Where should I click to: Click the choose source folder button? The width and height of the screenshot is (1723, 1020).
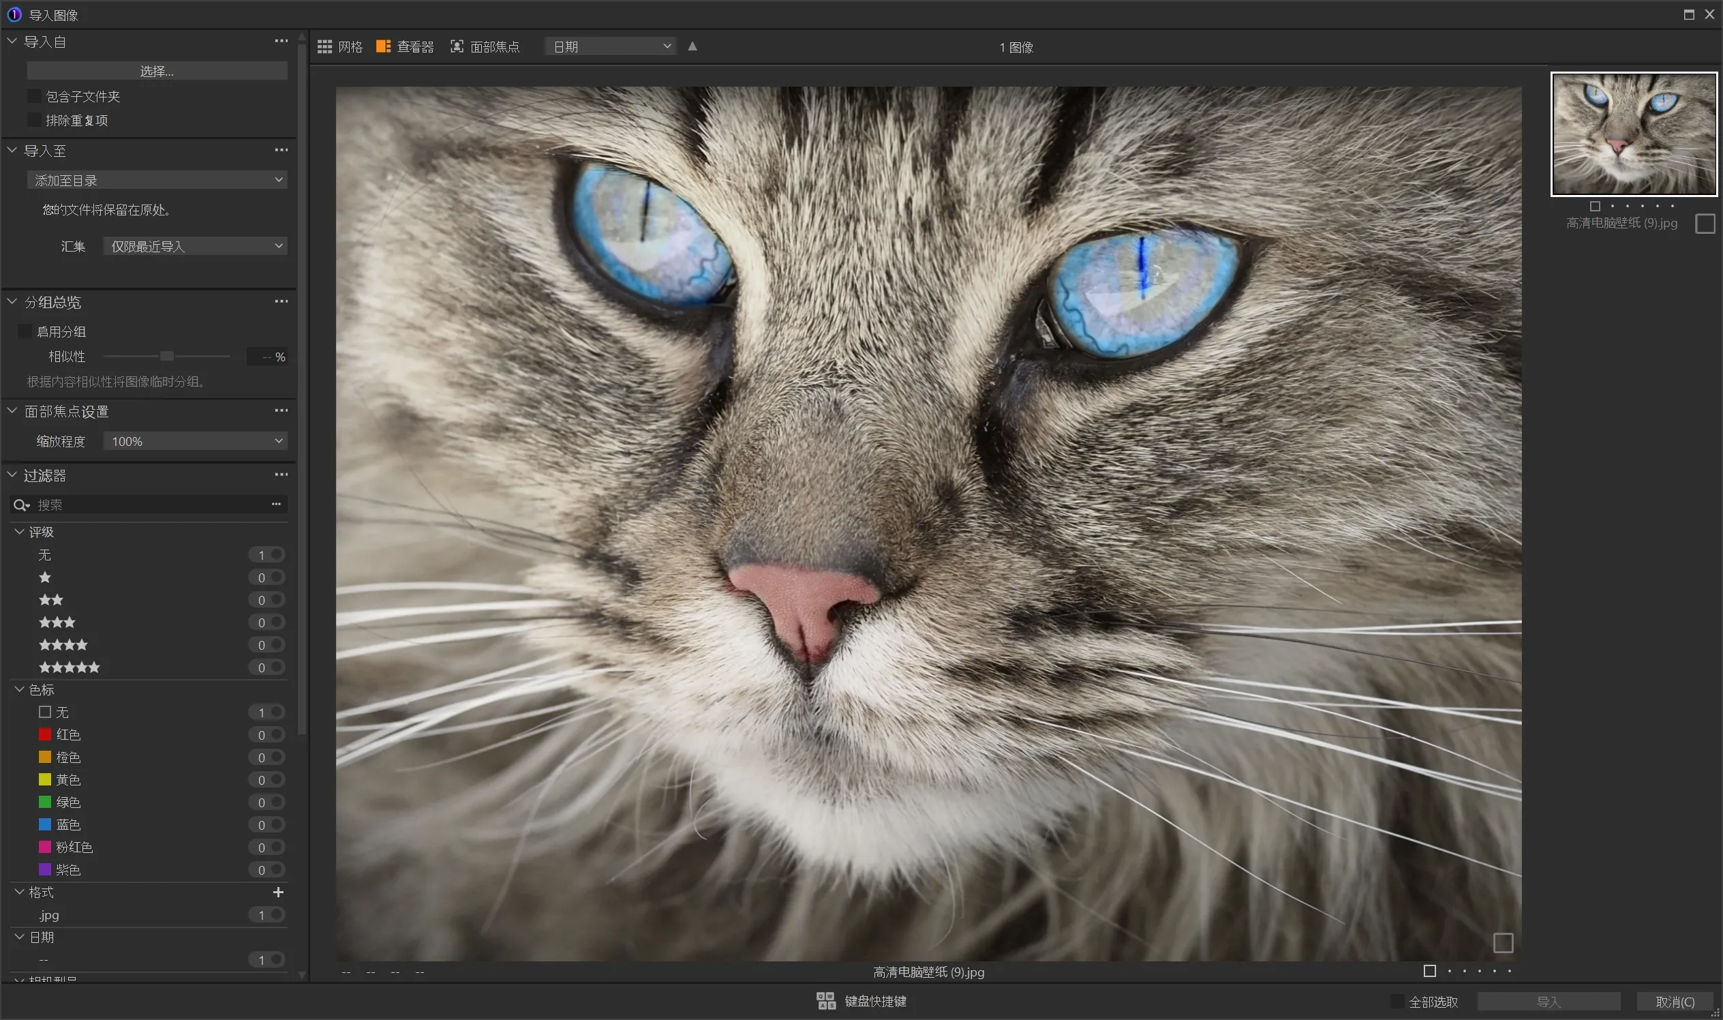157,71
